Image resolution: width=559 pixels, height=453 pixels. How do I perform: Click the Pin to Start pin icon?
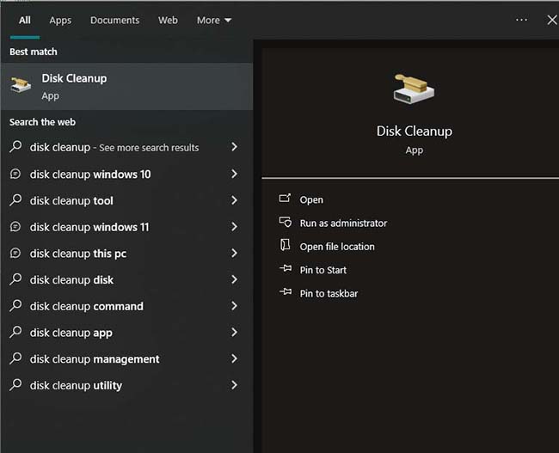286,268
